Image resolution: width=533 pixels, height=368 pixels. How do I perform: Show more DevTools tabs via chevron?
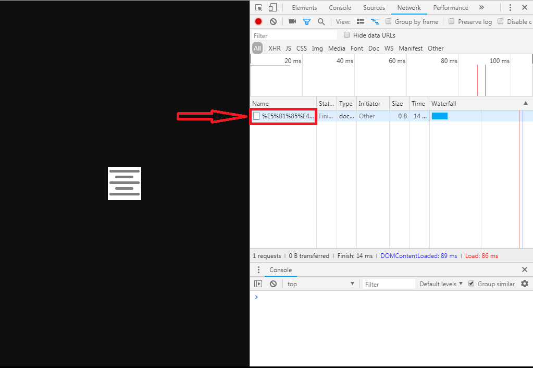481,8
